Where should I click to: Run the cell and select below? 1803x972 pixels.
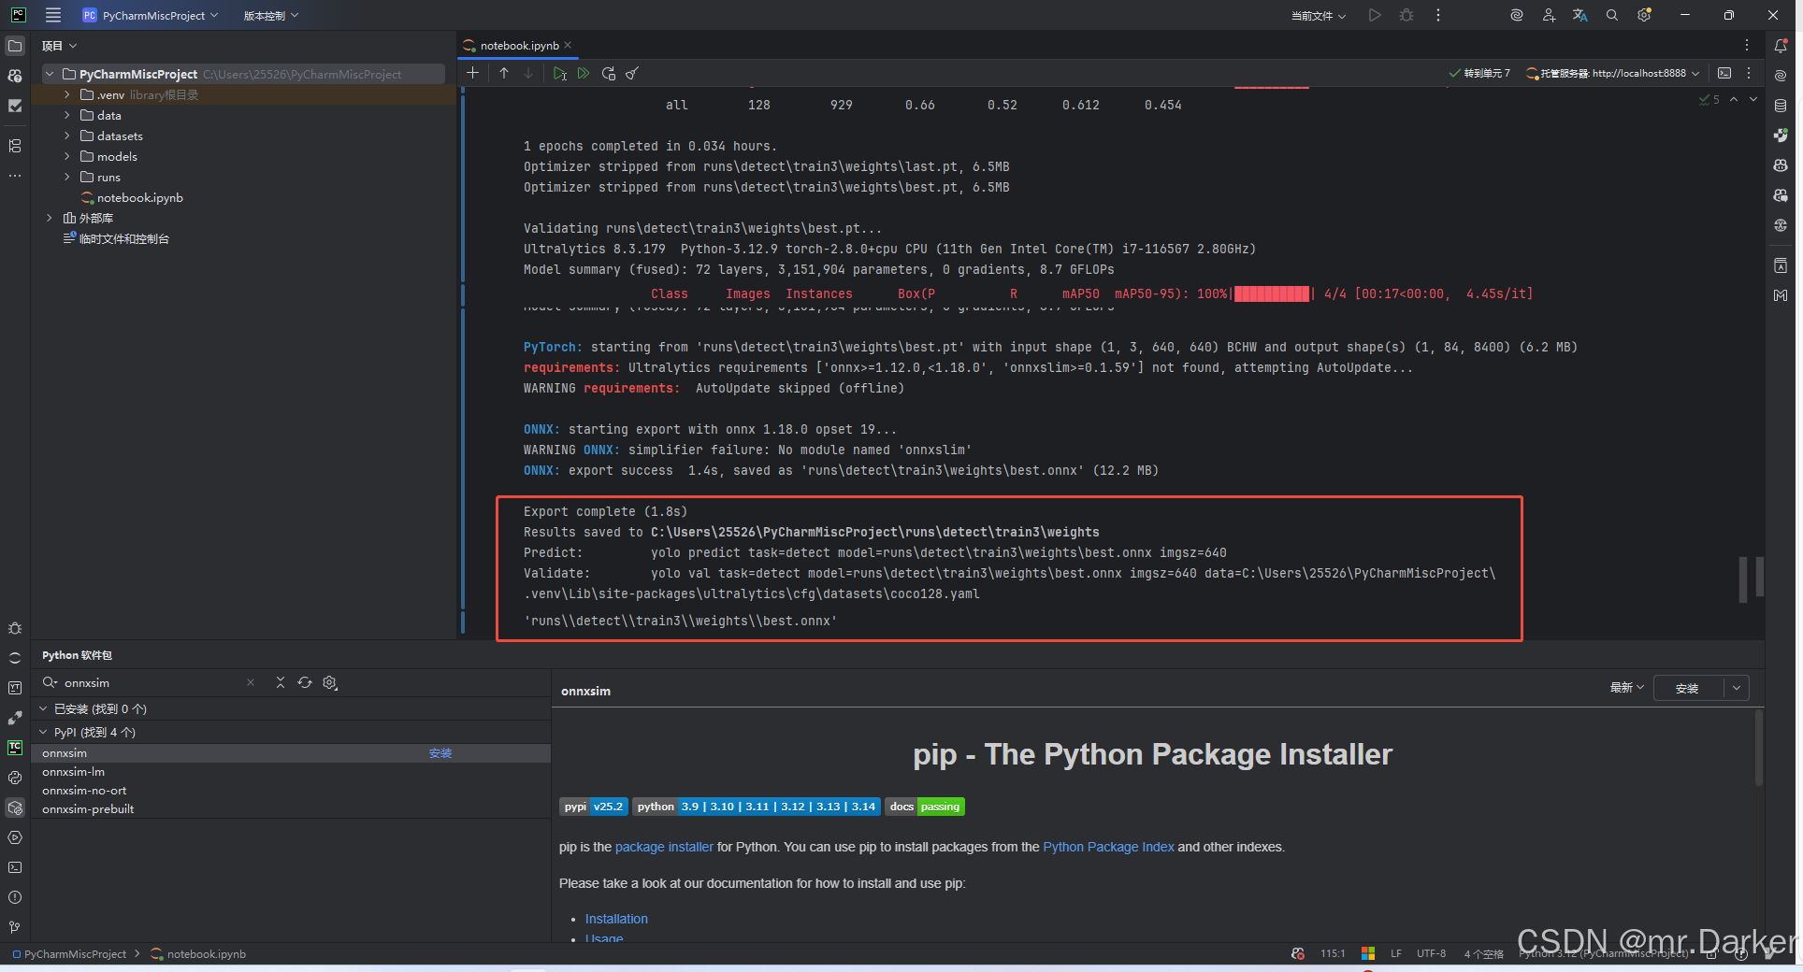point(559,73)
